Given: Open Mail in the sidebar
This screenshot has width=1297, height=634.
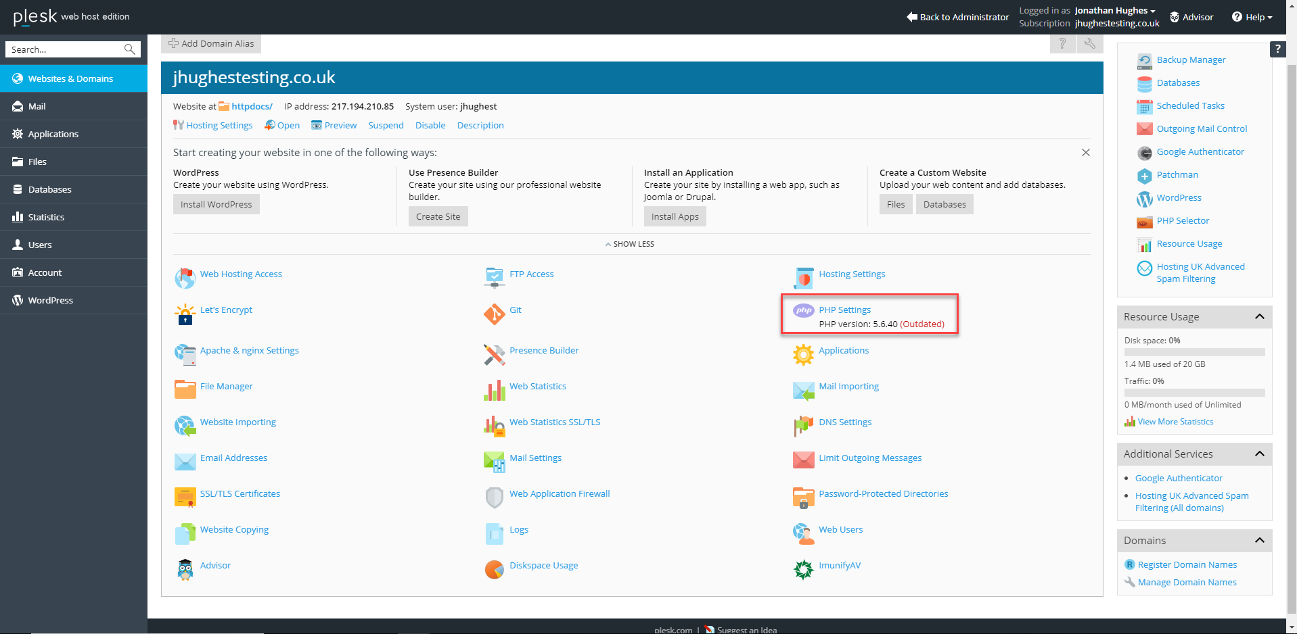Looking at the screenshot, I should pos(74,106).
